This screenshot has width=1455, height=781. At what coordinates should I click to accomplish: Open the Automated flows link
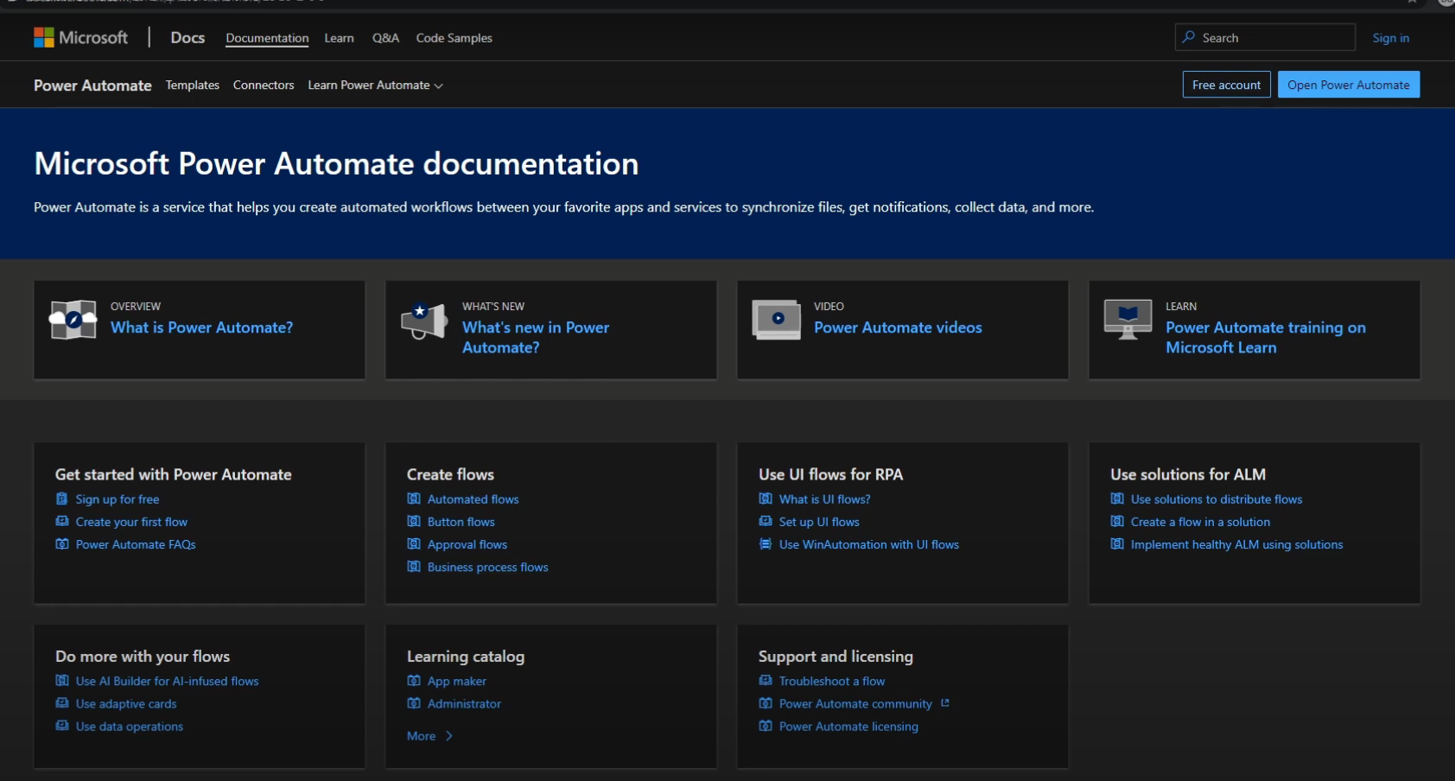pos(473,499)
